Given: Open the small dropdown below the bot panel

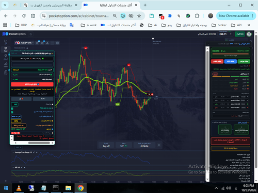Looking at the screenshot, I should point(19,148).
